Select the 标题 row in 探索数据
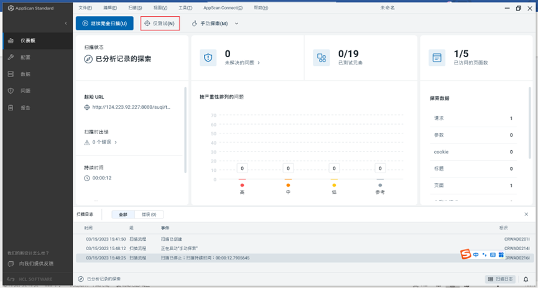The width and height of the screenshot is (538, 288). (473, 168)
